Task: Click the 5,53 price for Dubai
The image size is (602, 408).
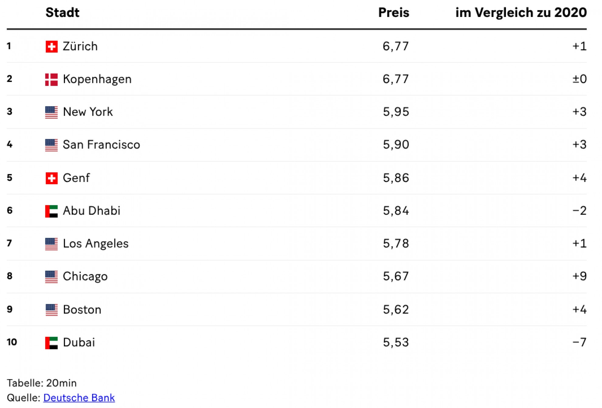Action: tap(396, 342)
